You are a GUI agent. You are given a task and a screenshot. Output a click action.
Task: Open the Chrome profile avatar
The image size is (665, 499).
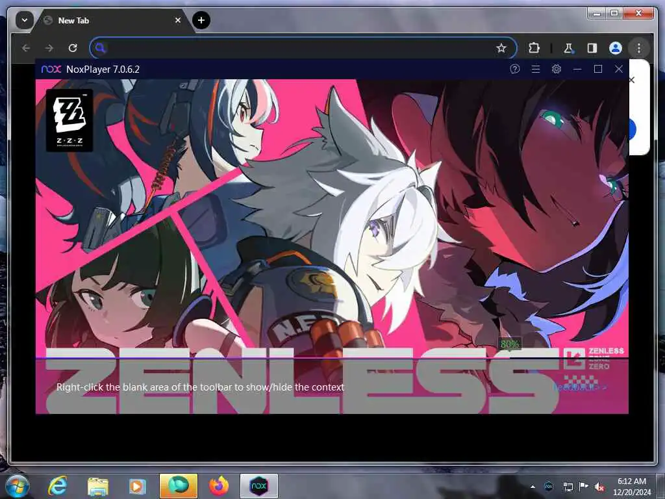coord(616,48)
